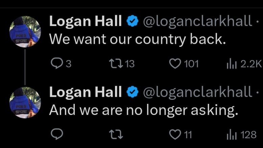The width and height of the screenshot is (263, 148).
Task: Click @loganclarkhall handle on second tweet
Action: 197,92
